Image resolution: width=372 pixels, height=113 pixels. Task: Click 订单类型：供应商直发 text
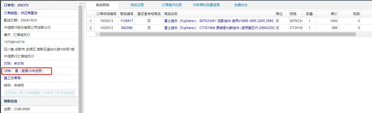(21, 13)
